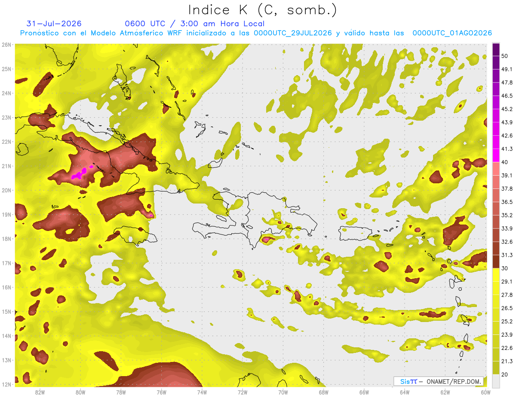
Task: Click the 60W longitude label
Action: 486,392
